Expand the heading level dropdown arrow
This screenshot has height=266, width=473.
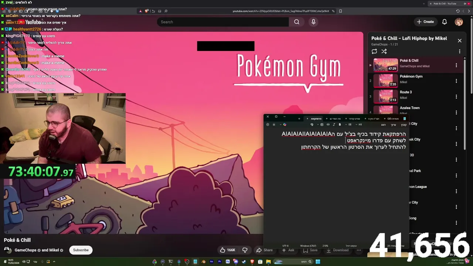click(x=356, y=125)
